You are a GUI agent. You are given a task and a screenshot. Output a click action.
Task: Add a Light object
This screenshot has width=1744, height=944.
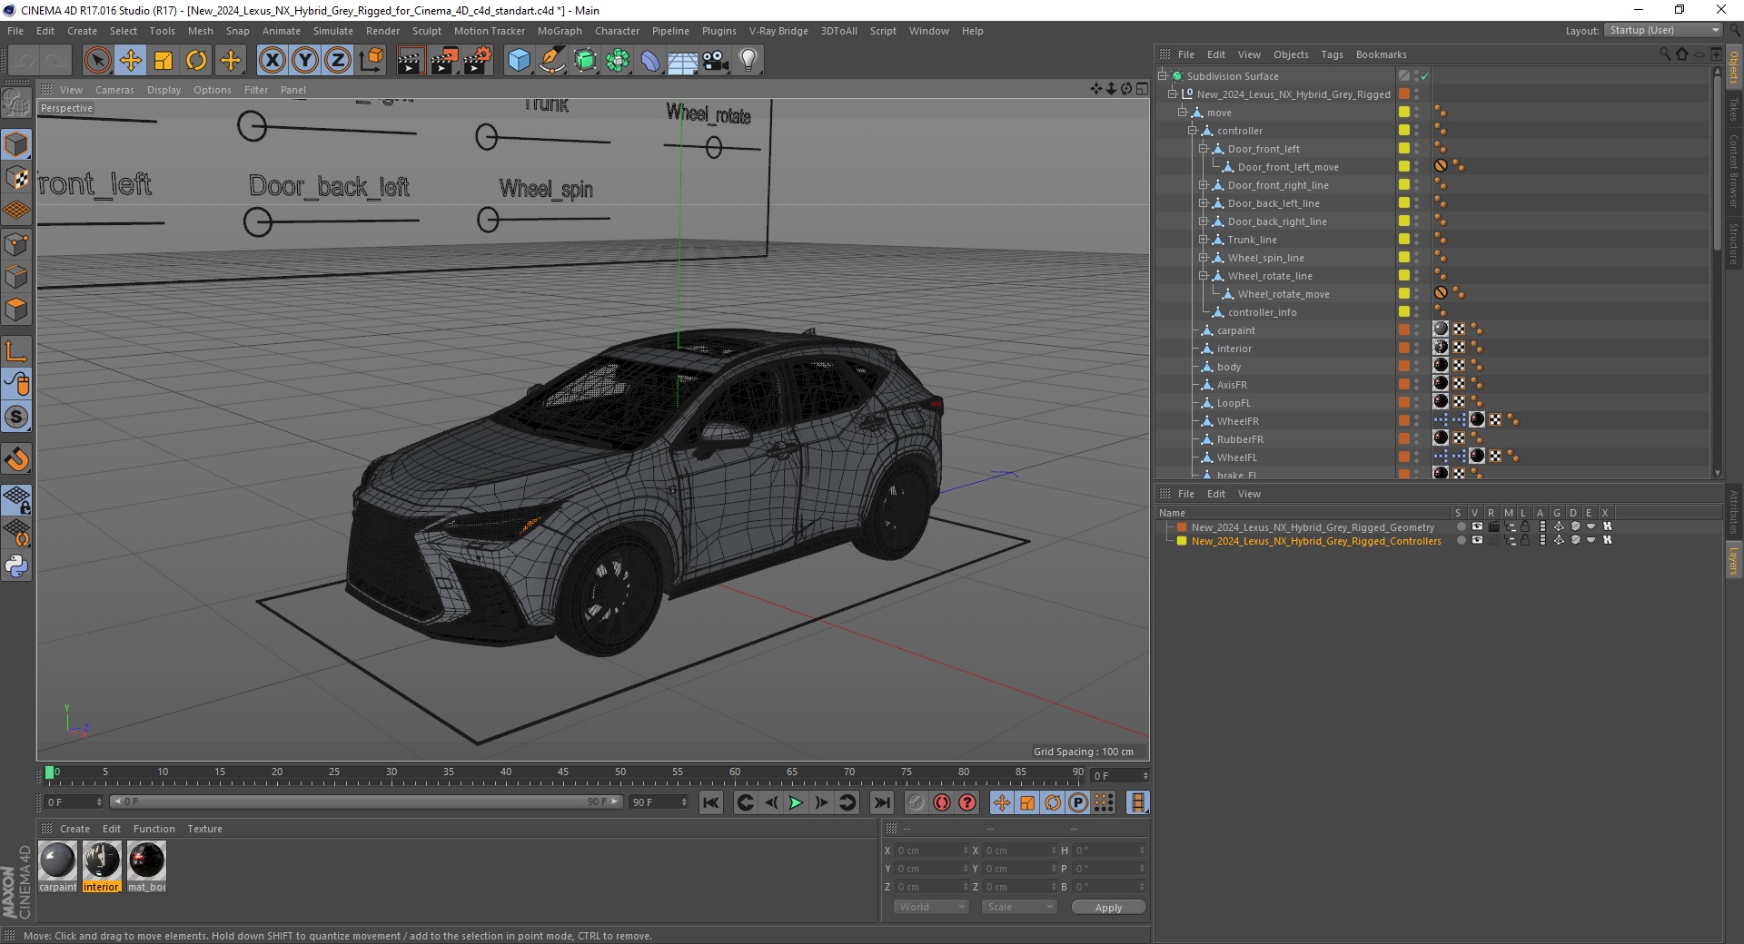point(748,61)
